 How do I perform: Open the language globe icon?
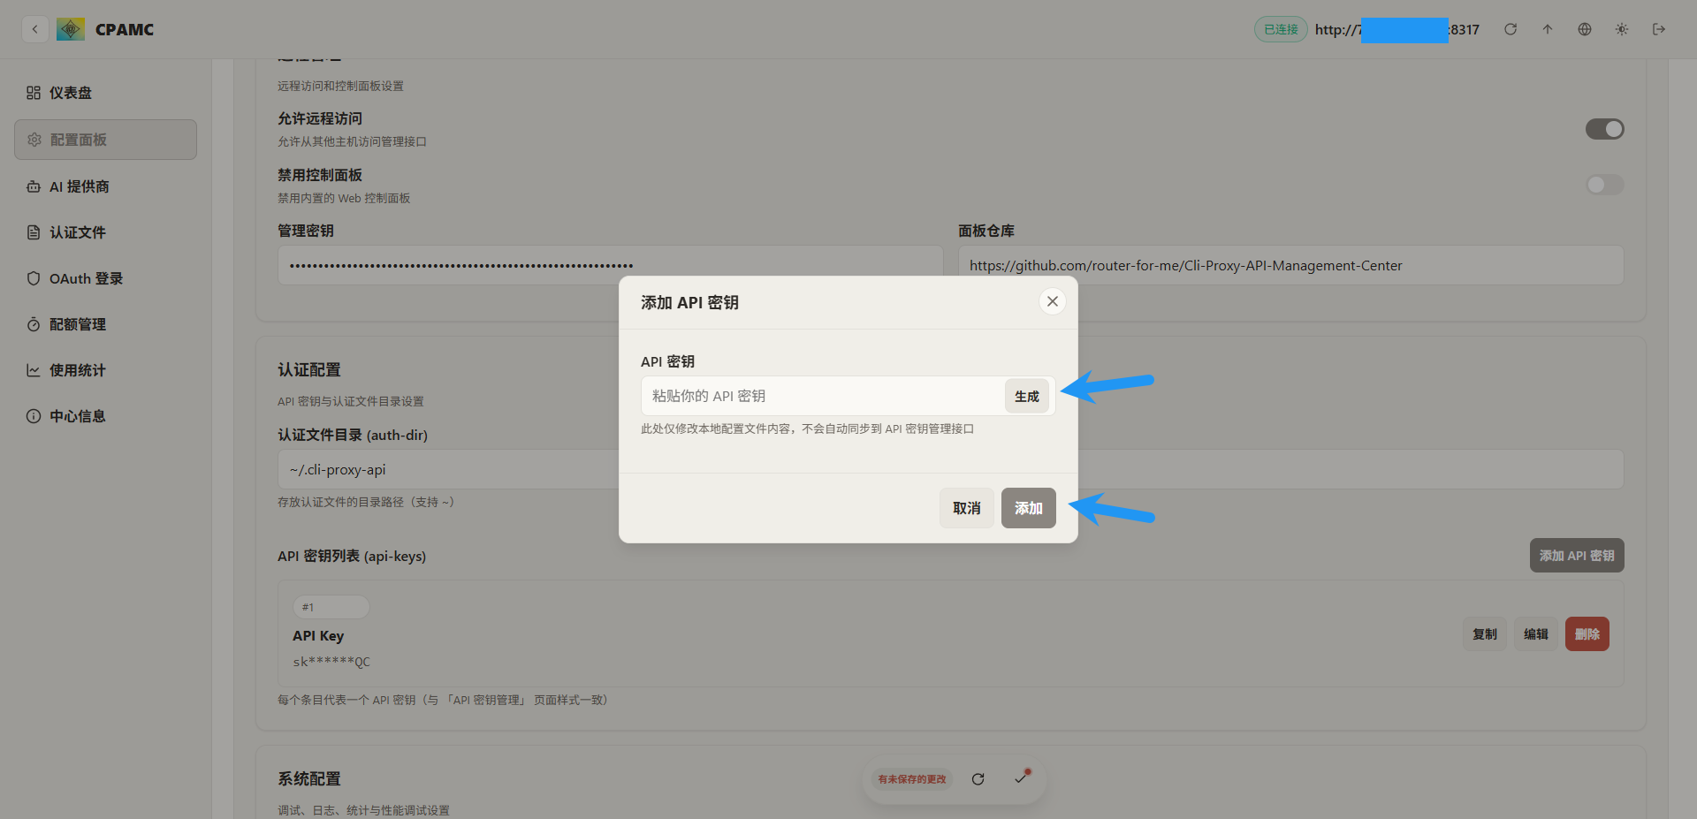[x=1585, y=29]
